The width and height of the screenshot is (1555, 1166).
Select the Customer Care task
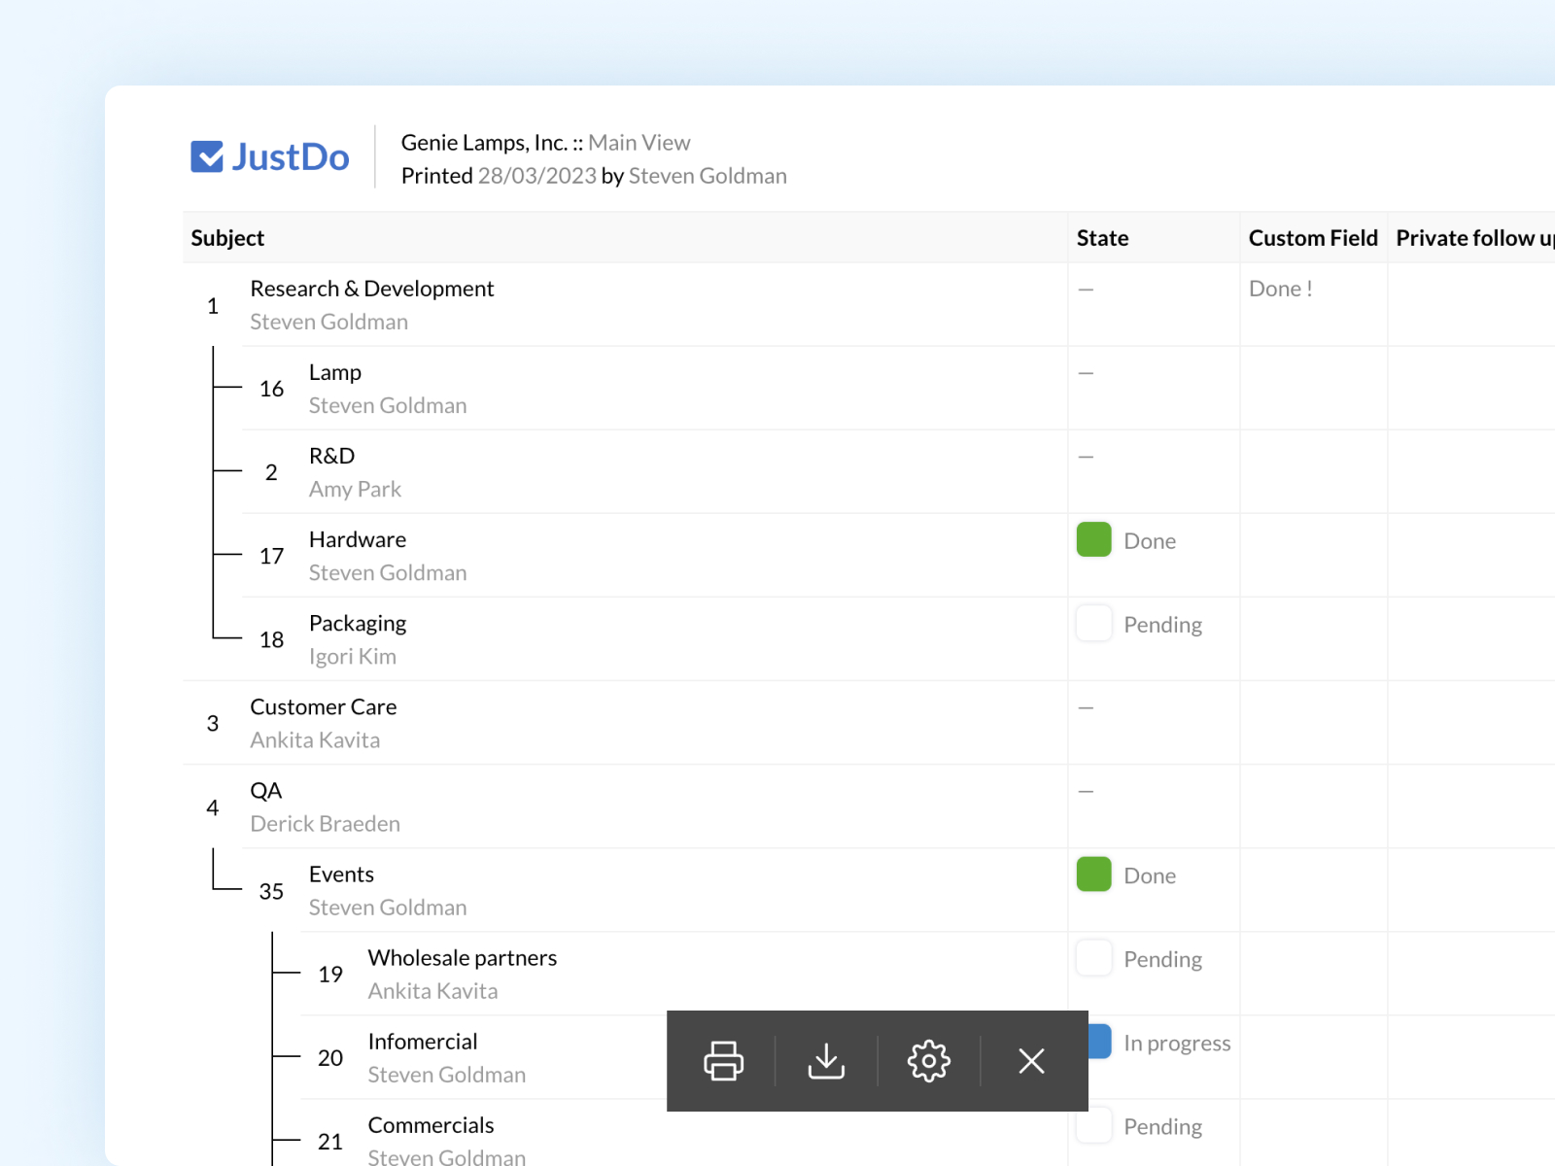(323, 707)
